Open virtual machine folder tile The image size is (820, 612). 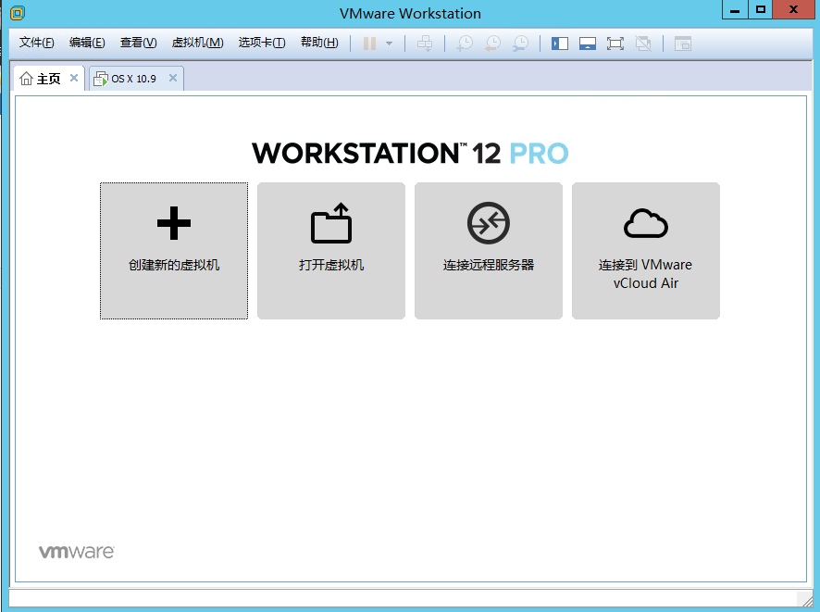coord(331,251)
